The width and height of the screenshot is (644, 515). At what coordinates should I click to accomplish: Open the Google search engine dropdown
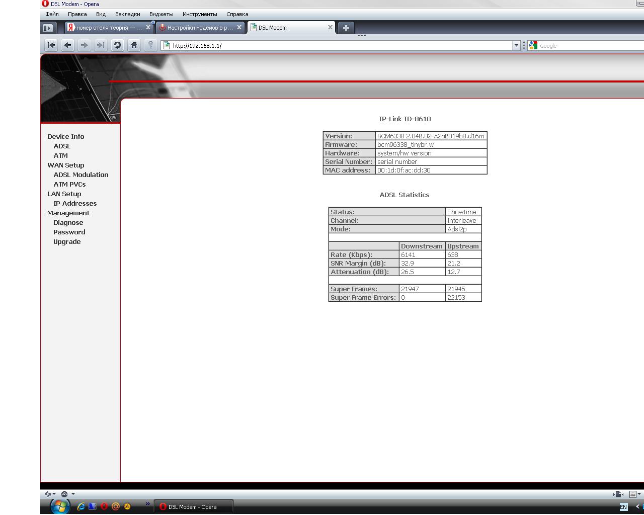(x=534, y=46)
